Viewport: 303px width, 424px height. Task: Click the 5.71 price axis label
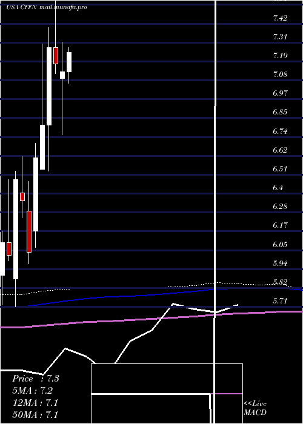[x=280, y=300]
